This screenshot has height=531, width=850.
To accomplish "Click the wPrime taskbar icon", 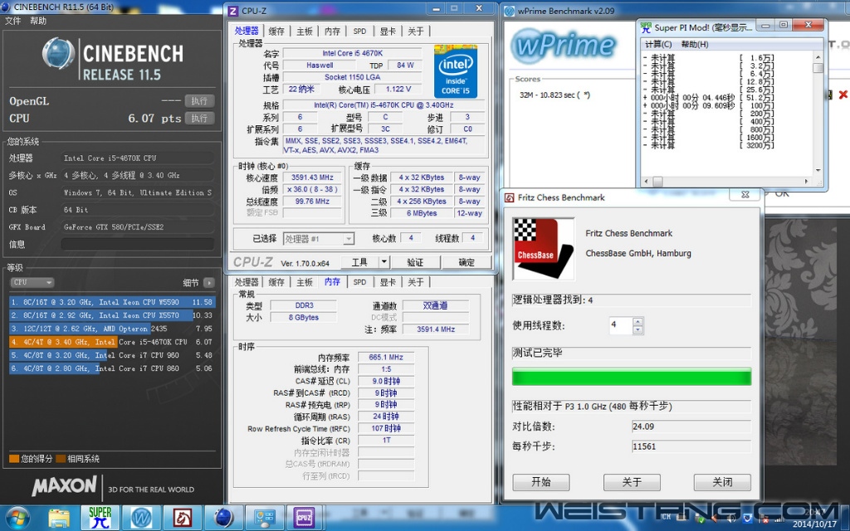I will click(141, 517).
